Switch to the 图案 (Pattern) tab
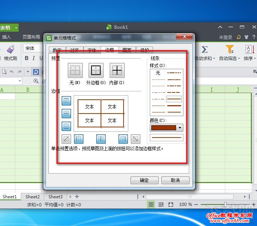This screenshot has width=257, height=226. pyautogui.click(x=127, y=50)
